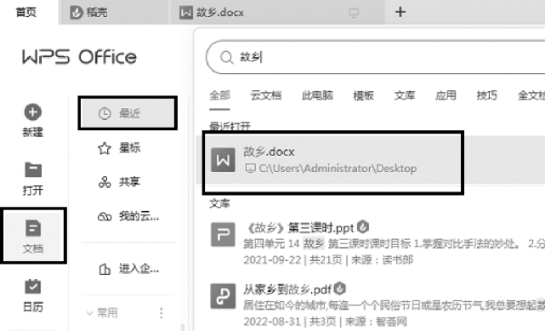Click the 打开 folder icon in sidebar
Viewport: 545px width, 331px height.
tap(33, 169)
